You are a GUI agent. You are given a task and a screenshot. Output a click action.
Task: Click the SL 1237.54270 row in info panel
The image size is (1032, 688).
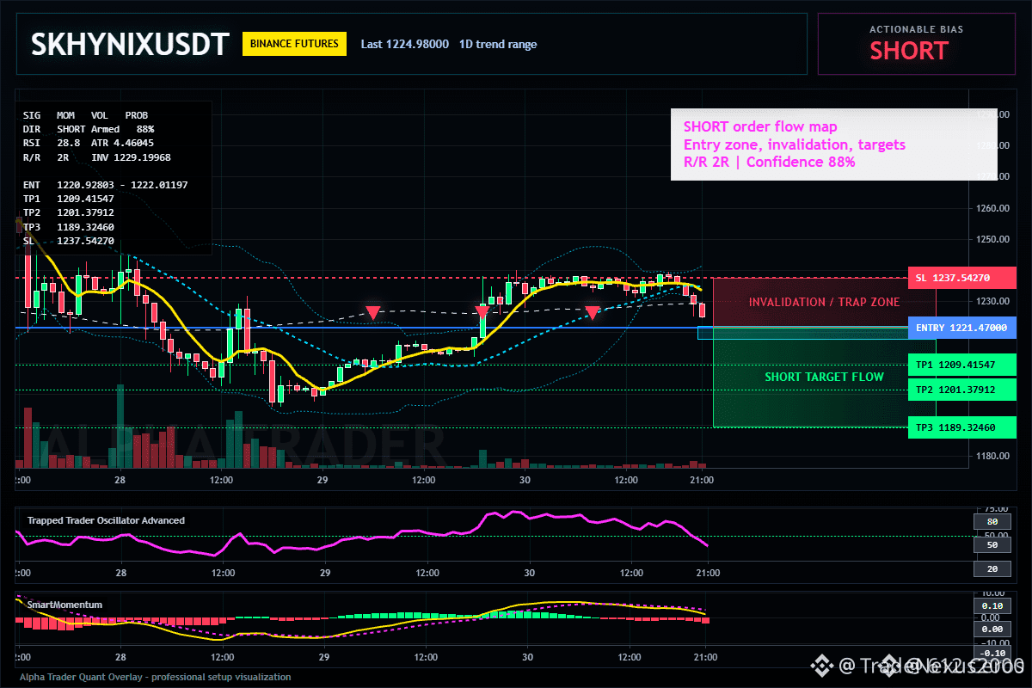68,241
